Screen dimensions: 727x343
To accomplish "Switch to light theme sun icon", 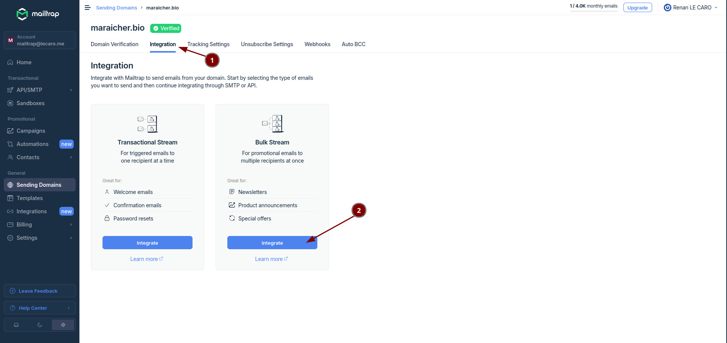I will 63,325.
